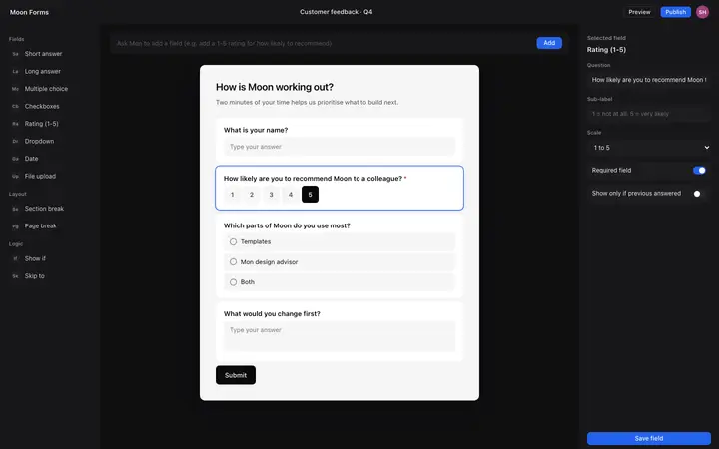Click the What would you change first textarea
This screenshot has width=719, height=449.
(340, 337)
